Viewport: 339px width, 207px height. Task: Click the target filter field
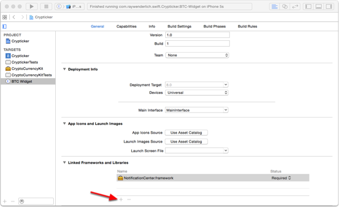(x=36, y=202)
